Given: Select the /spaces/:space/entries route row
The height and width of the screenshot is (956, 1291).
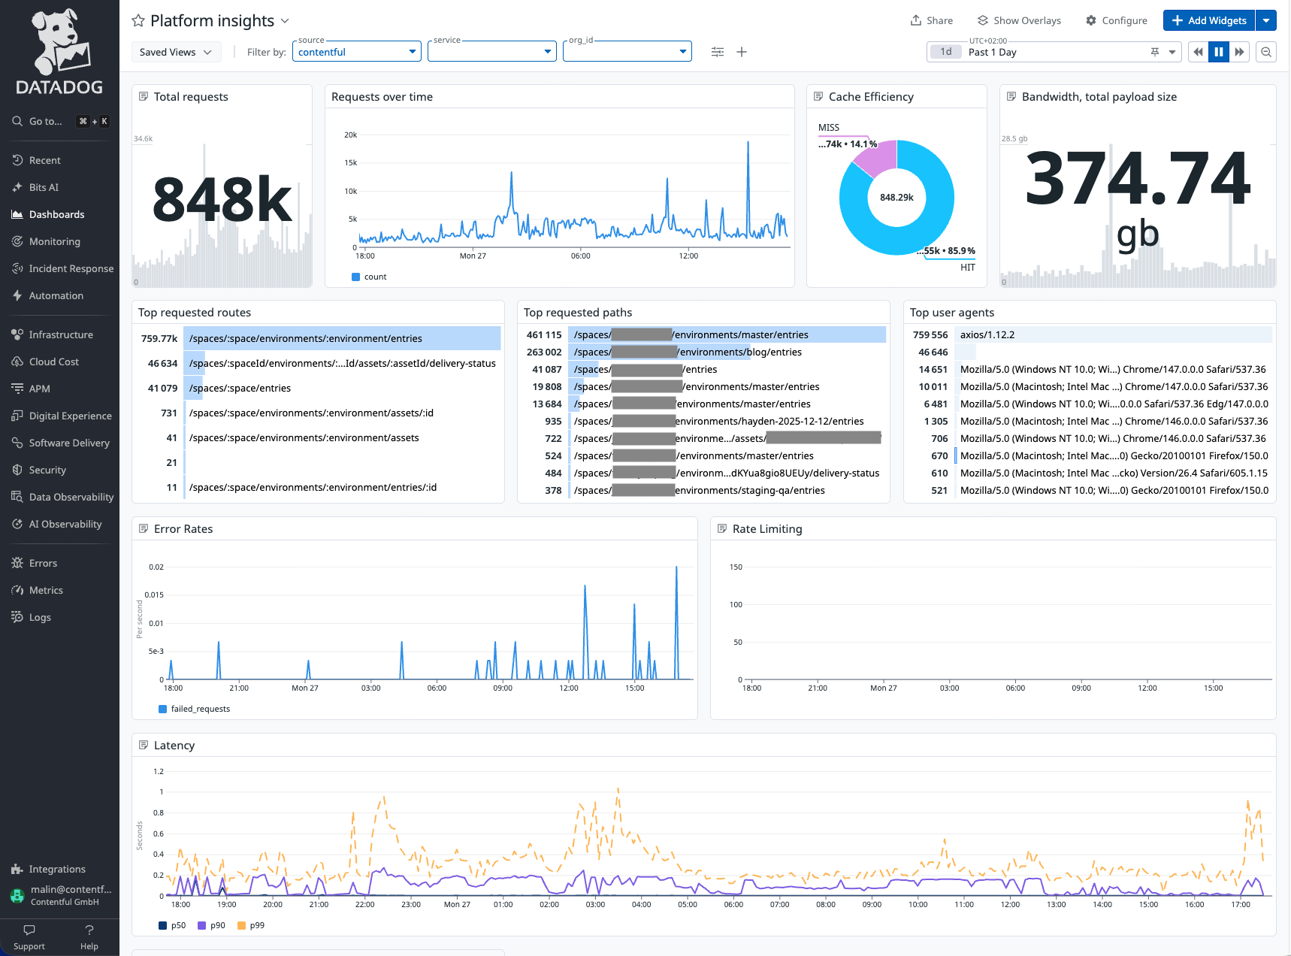Looking at the screenshot, I should click(x=319, y=388).
